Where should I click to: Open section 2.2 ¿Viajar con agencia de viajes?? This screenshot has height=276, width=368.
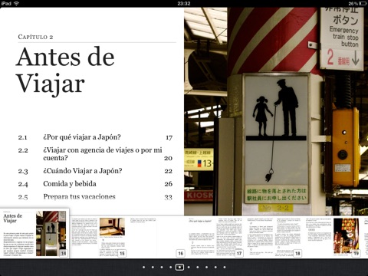pos(95,154)
